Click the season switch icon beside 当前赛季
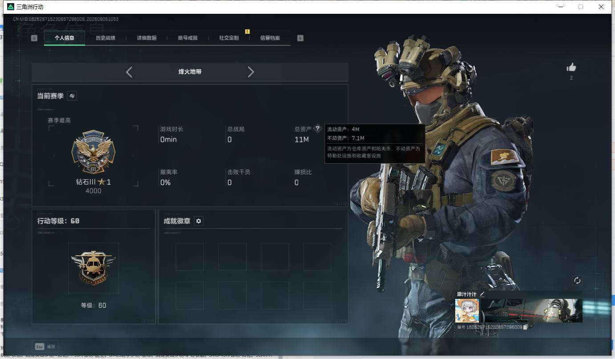 click(72, 96)
